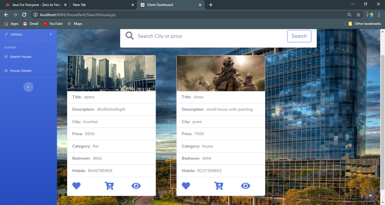Image resolution: width=385 pixels, height=205 pixels.
Task: Click the mobile number 8237309602
Action: click(x=209, y=171)
